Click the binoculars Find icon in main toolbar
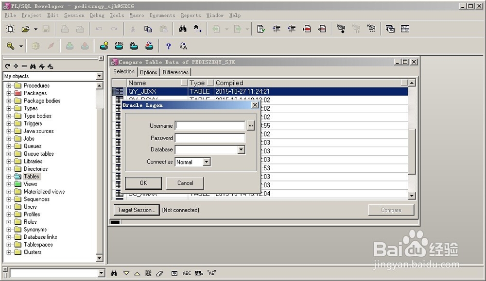The image size is (486, 281). pos(183,29)
